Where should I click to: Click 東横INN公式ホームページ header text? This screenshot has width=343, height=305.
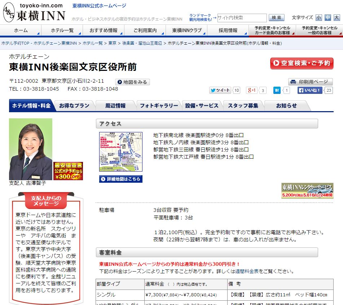(x=99, y=6)
